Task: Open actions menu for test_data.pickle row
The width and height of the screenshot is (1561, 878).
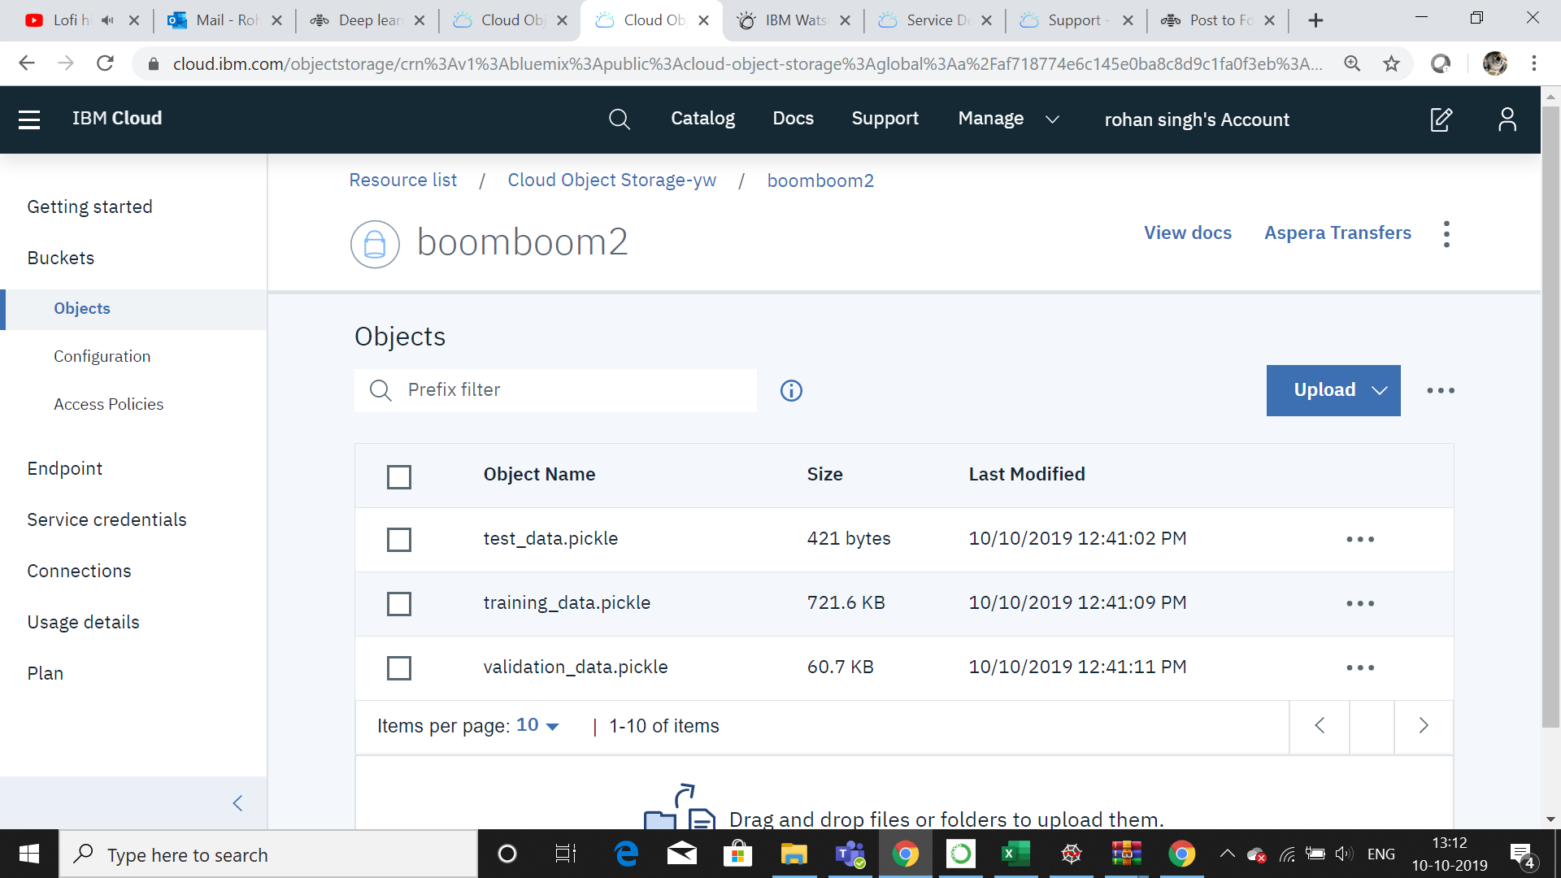Action: point(1360,540)
